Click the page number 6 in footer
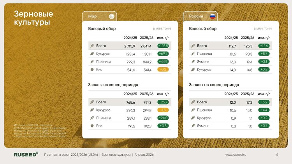 coord(277,155)
